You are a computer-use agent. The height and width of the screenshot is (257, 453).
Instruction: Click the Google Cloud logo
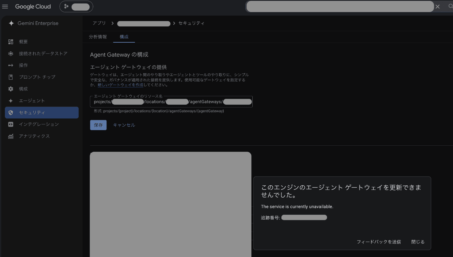click(x=33, y=6)
